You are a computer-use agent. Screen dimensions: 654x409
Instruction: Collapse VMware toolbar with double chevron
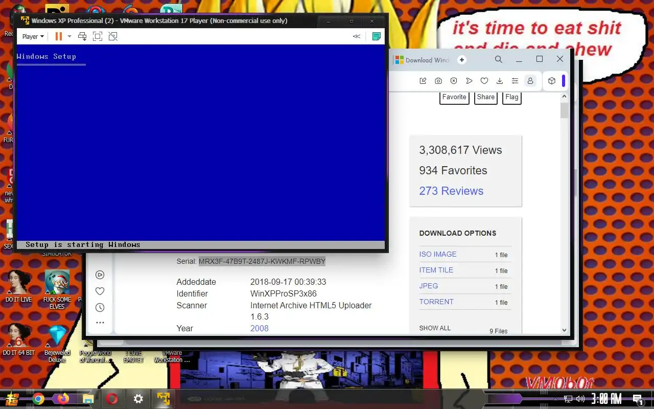[x=357, y=36]
